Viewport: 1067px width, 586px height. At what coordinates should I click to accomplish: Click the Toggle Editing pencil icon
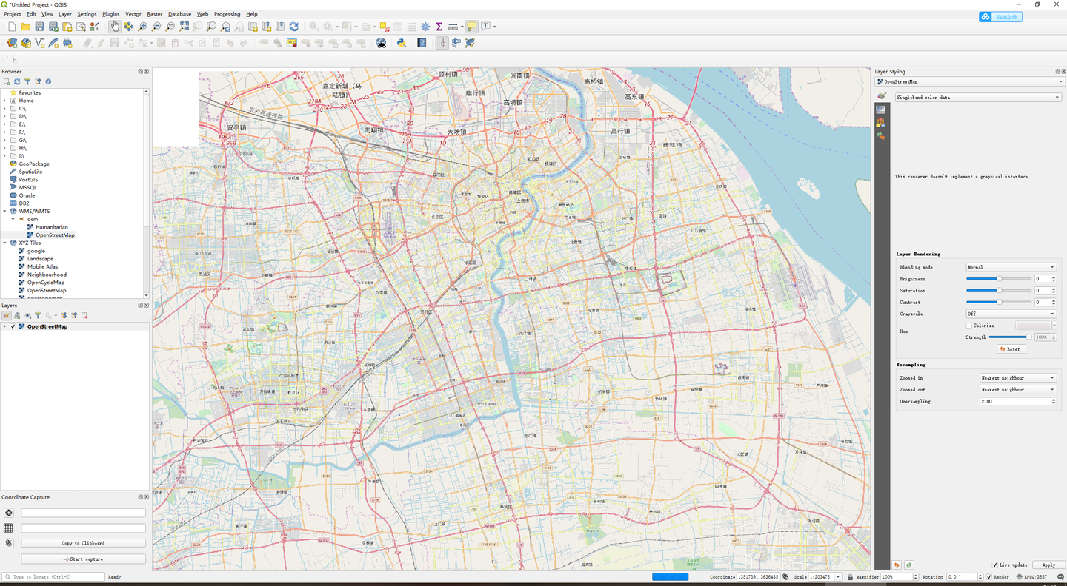(x=99, y=42)
